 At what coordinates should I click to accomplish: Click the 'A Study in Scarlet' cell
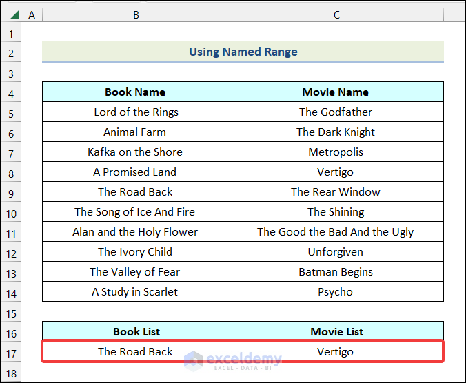point(136,292)
